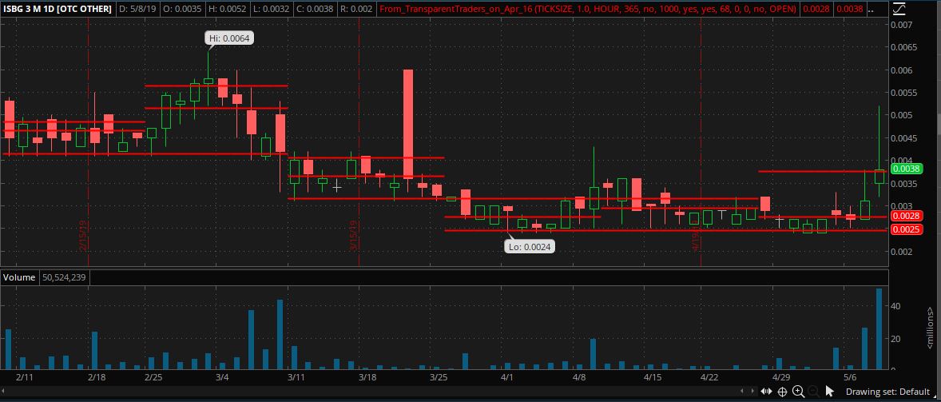Click the 0.006 label on price axis
941x402 pixels.
(901, 70)
